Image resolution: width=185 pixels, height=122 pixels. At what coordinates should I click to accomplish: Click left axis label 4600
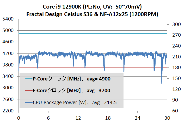[x=8, y=42]
